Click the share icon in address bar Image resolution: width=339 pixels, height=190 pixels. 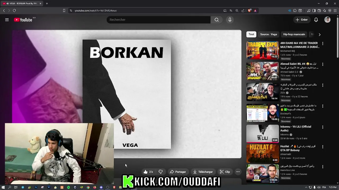[243, 11]
